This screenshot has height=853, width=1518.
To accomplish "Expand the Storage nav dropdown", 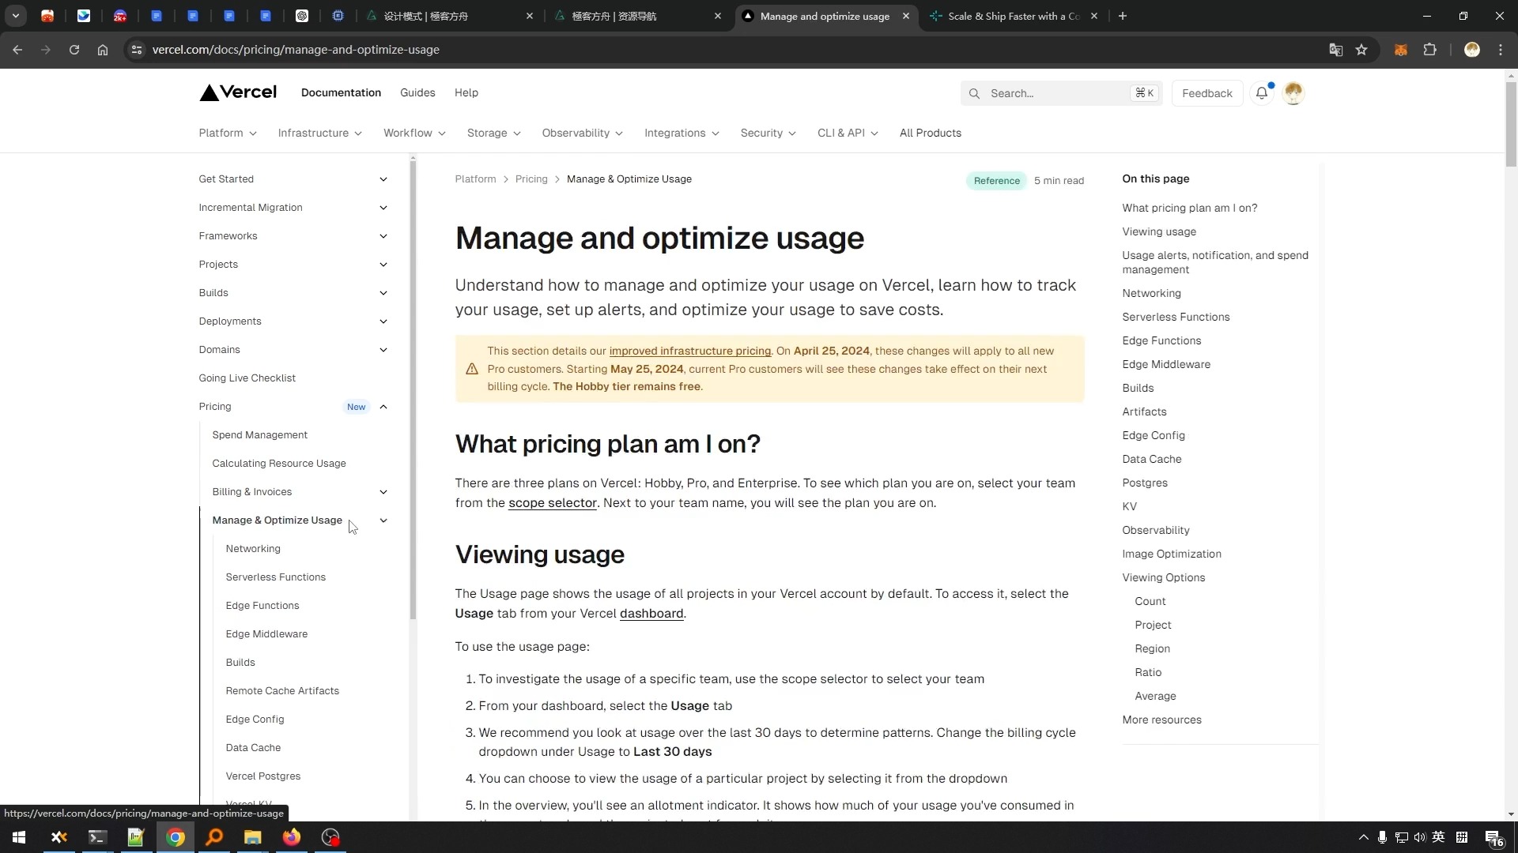I will (x=493, y=133).
